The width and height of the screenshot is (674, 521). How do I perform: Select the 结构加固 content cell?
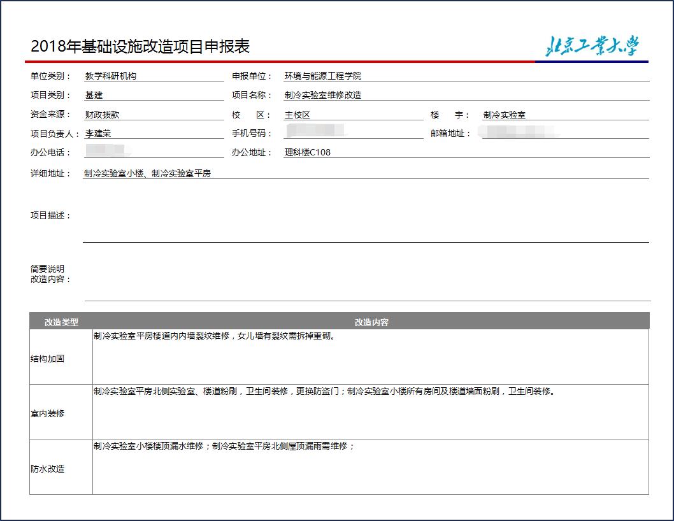click(x=370, y=357)
